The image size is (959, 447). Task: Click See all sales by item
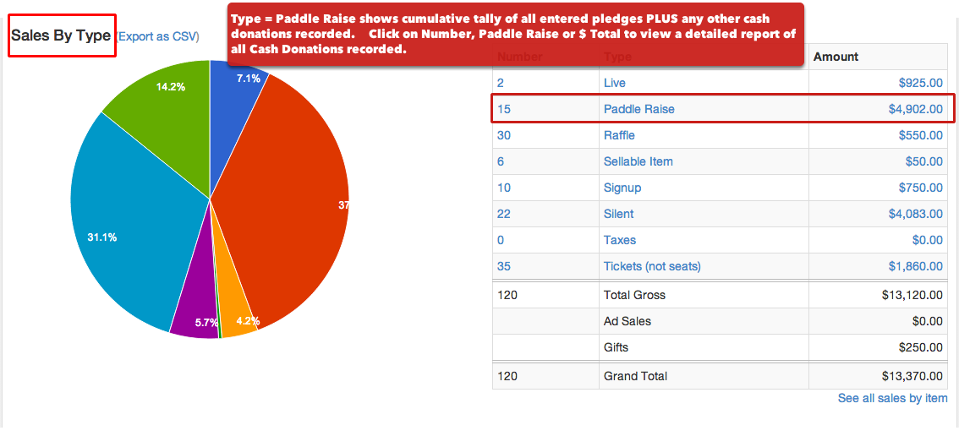[892, 398]
